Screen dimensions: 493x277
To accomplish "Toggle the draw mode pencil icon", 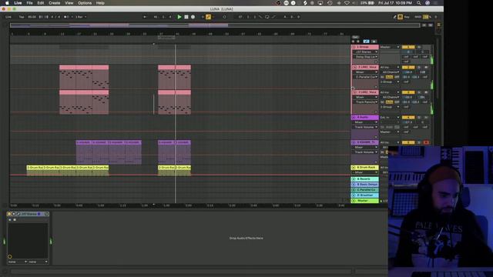I will [x=394, y=17].
